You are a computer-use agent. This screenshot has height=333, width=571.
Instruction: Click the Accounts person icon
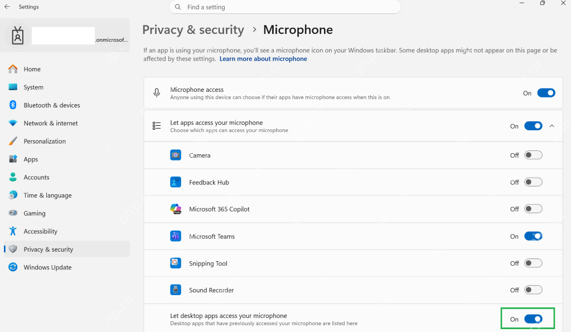tap(13, 177)
